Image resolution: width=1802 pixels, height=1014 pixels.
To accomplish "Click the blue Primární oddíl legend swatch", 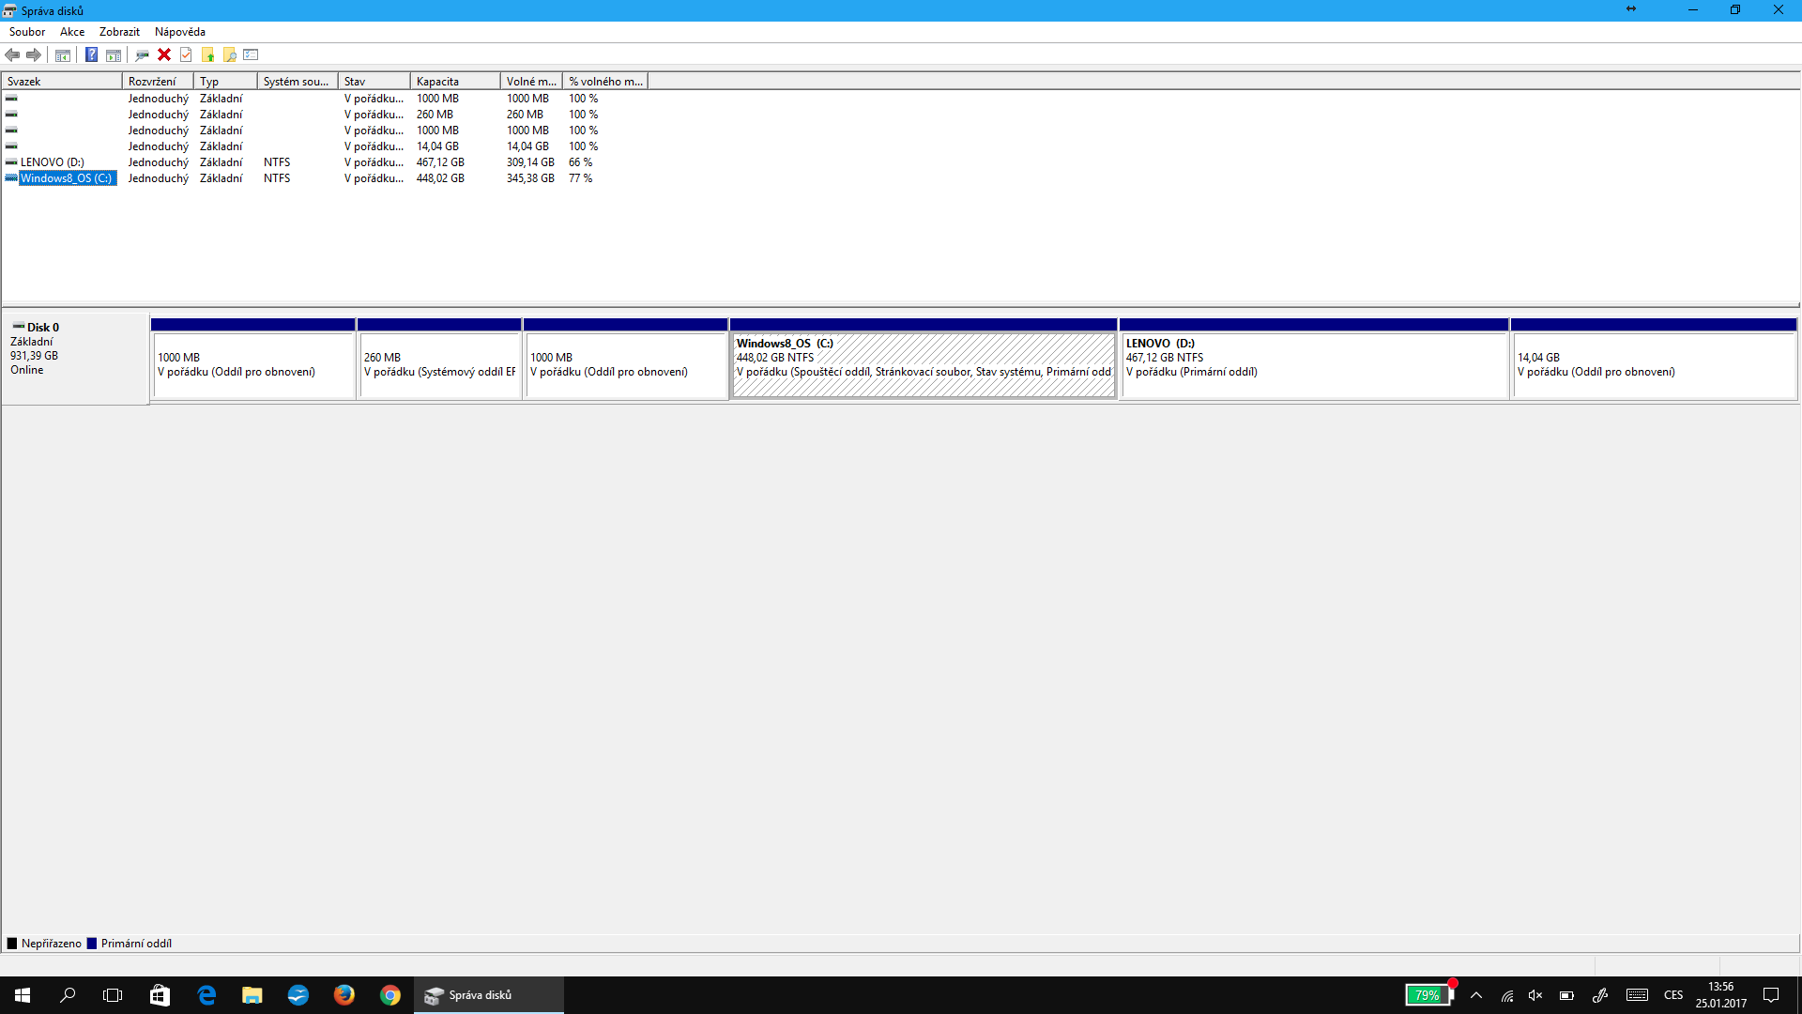I will (92, 944).
